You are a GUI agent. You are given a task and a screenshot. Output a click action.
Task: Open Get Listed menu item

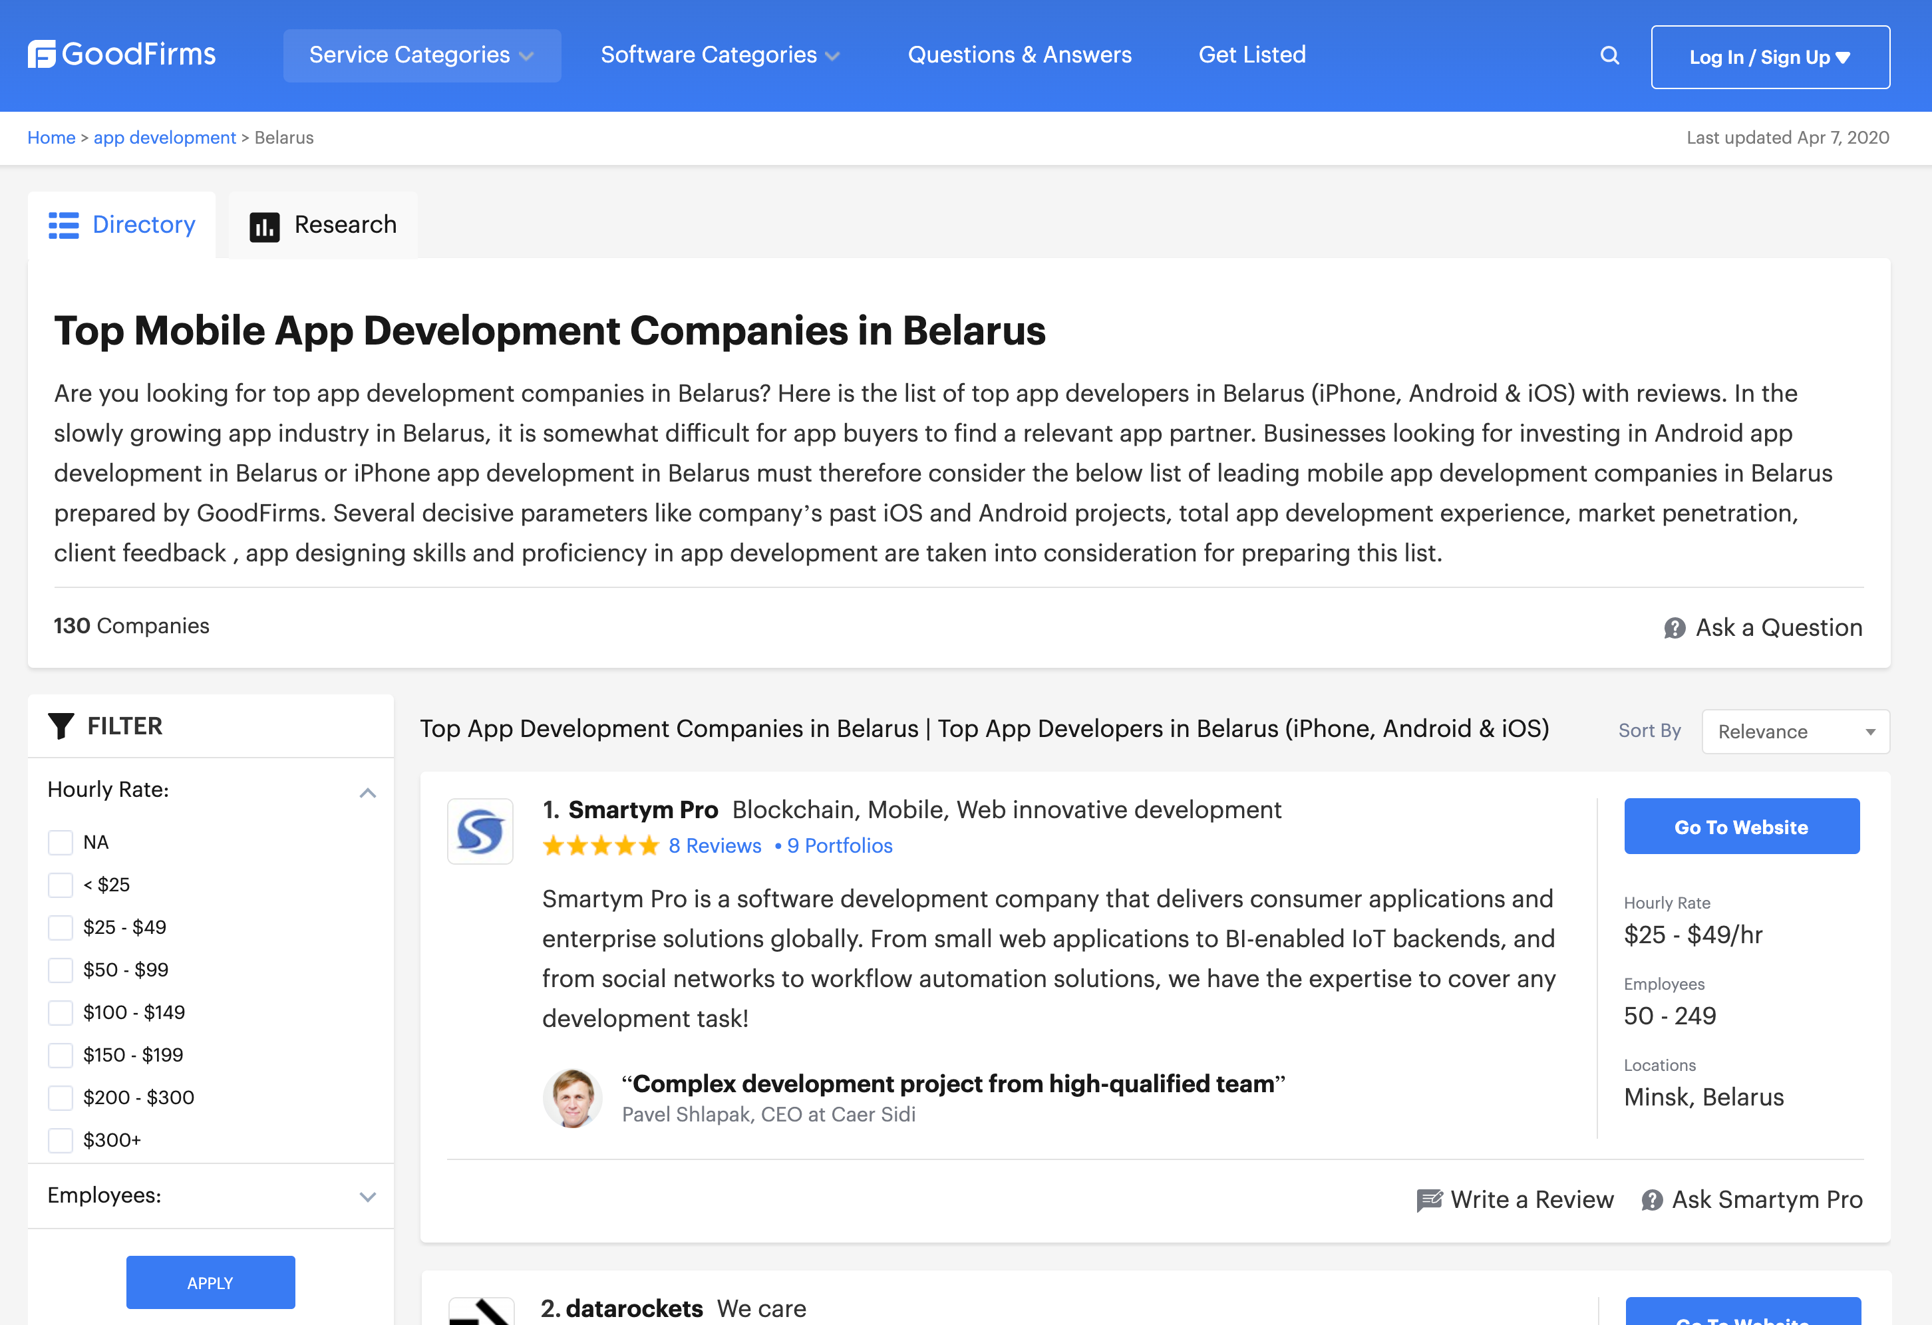[1252, 55]
